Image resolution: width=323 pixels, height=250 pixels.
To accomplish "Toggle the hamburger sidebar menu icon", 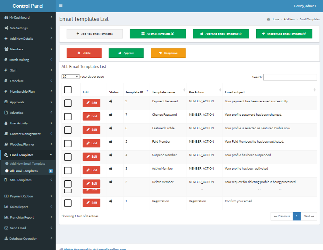I will click(x=61, y=6).
